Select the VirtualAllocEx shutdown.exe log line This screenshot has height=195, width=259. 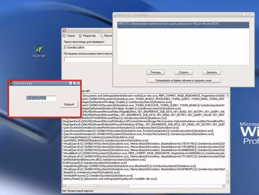(144, 153)
